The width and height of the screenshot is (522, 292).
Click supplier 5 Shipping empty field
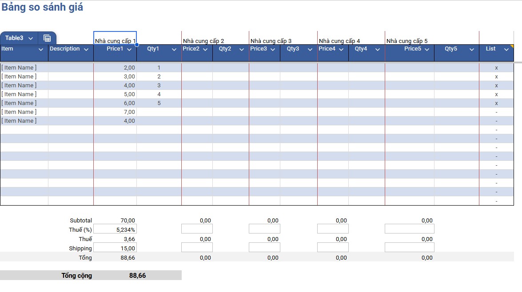(410, 248)
